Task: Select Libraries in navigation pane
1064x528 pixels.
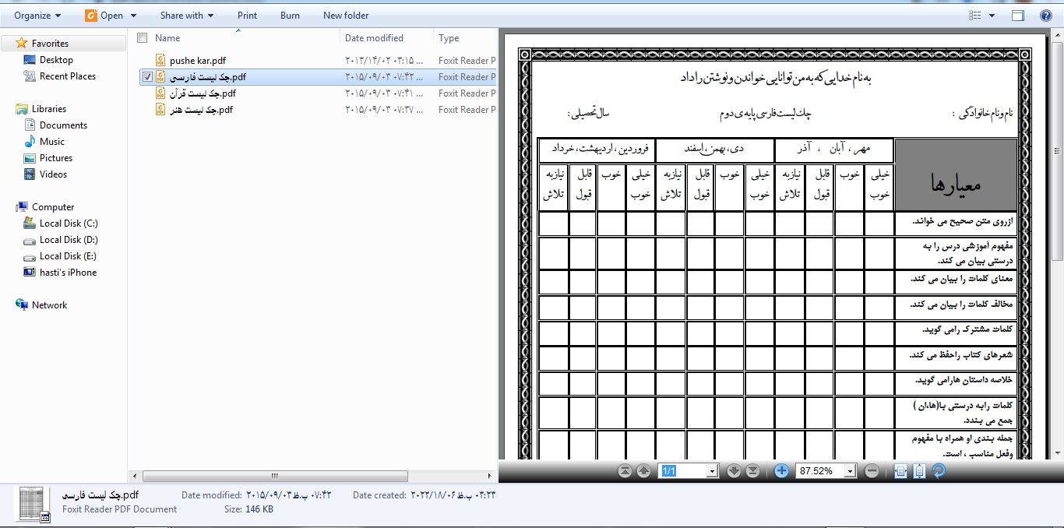Action: point(49,109)
